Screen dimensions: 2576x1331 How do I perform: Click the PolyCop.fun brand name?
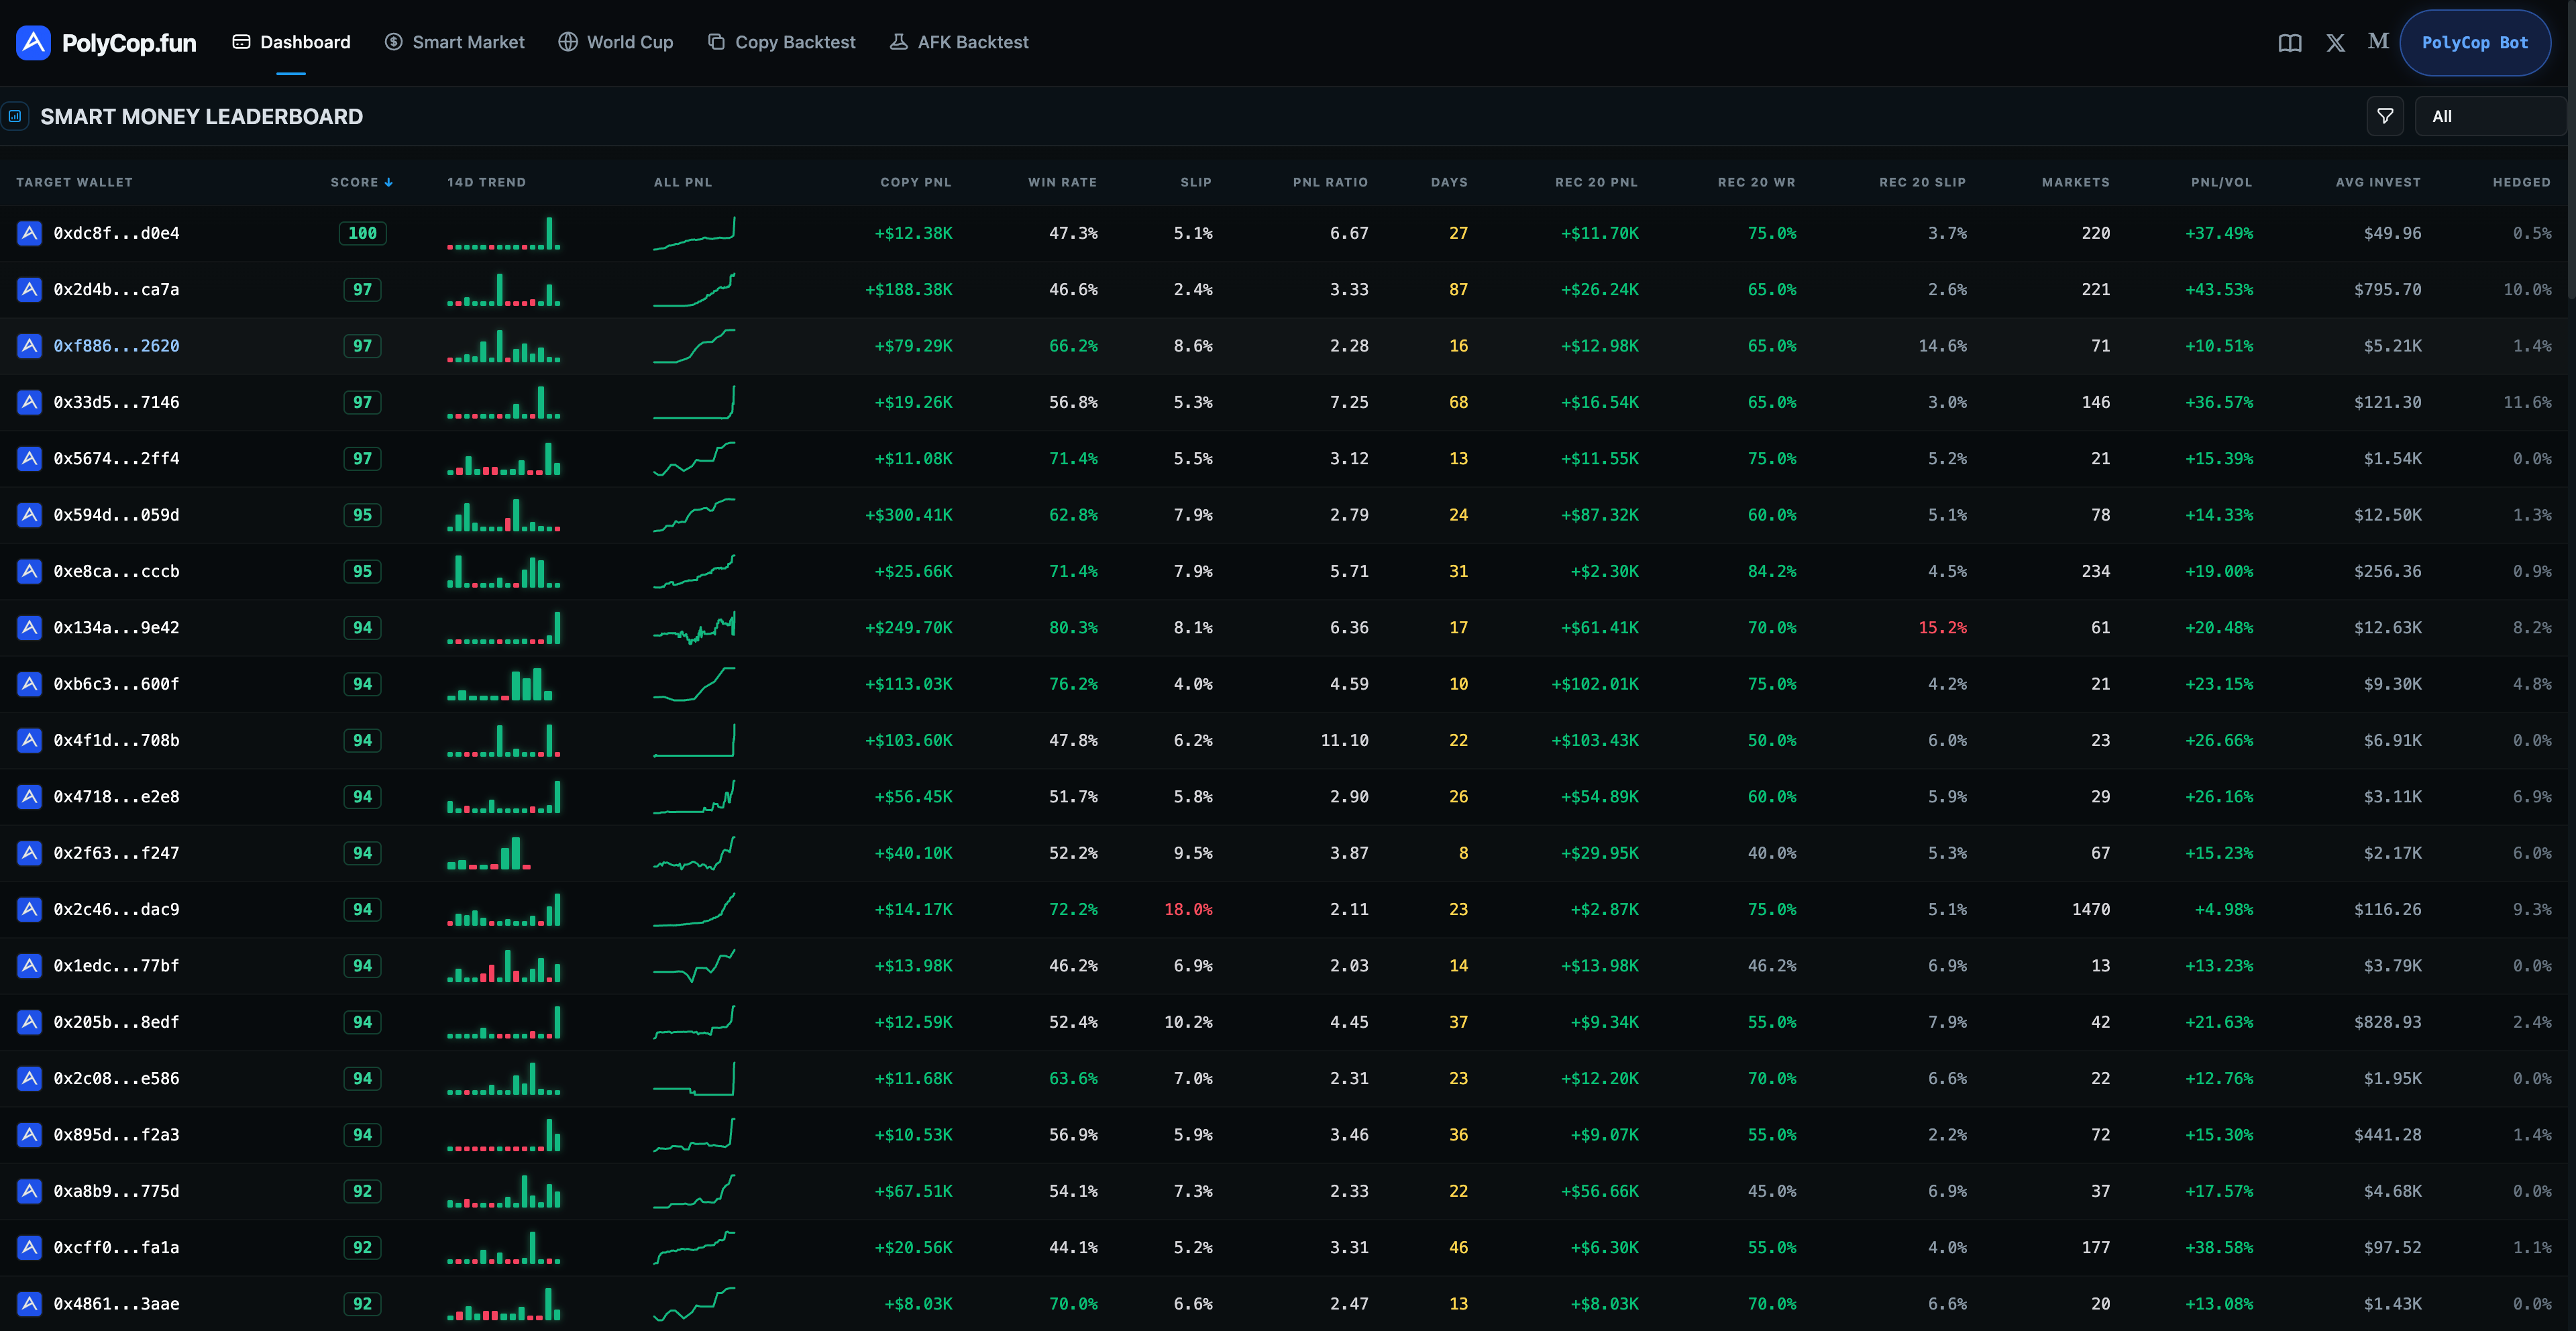point(129,43)
